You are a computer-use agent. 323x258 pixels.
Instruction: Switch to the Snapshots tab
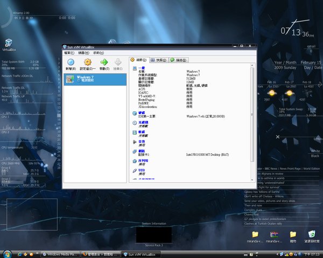(x=158, y=60)
